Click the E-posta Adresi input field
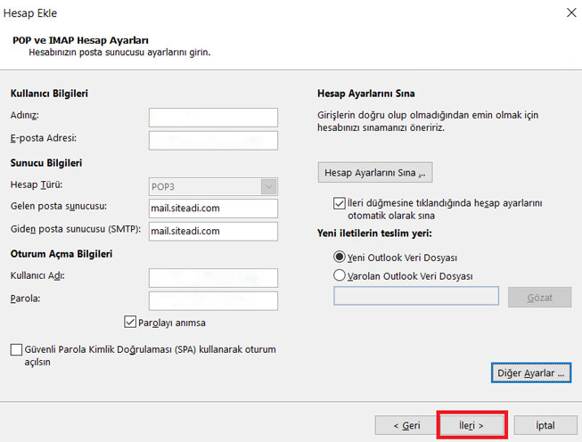Screen dimensions: 582x442 click(x=213, y=140)
